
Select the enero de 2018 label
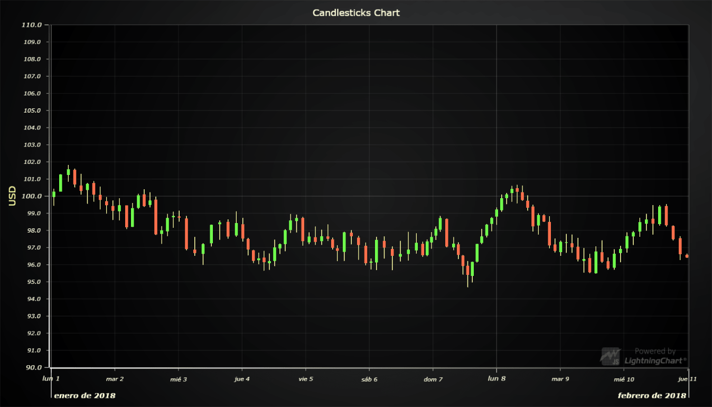point(86,395)
